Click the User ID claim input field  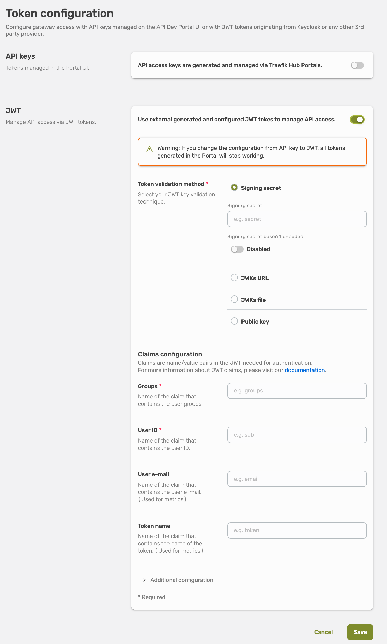[x=297, y=435]
